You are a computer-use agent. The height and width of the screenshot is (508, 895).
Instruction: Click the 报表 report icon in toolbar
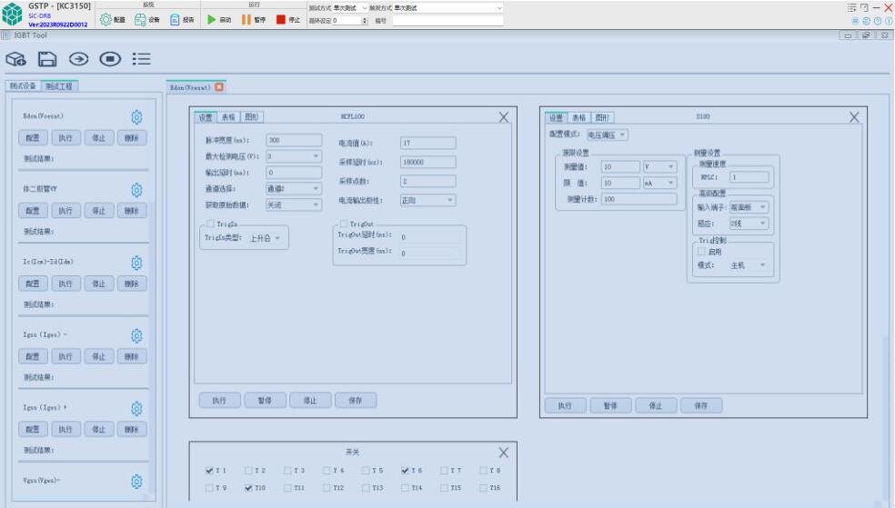(x=175, y=20)
